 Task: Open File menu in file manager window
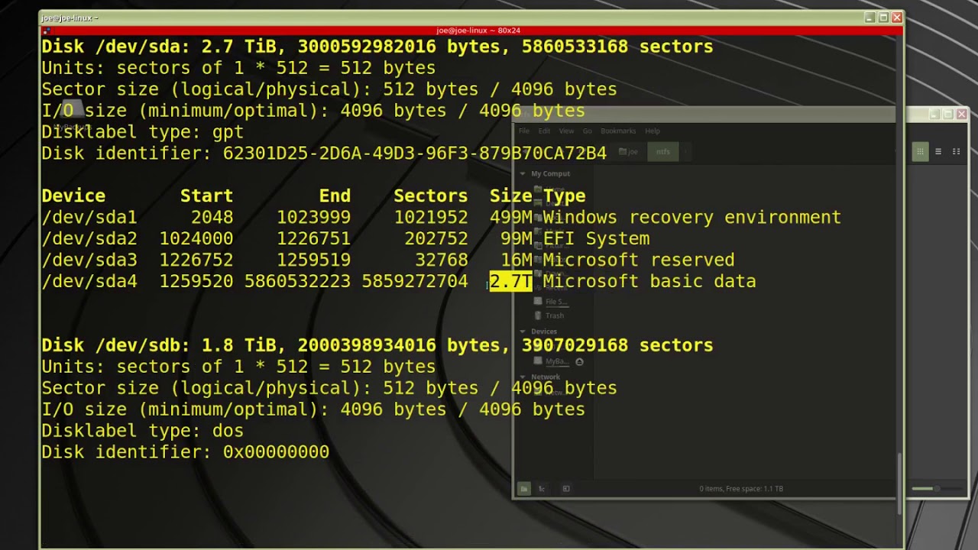pos(524,131)
